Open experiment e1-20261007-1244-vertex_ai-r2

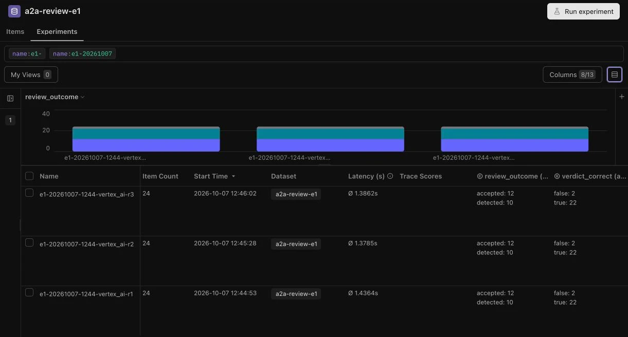[x=86, y=244]
